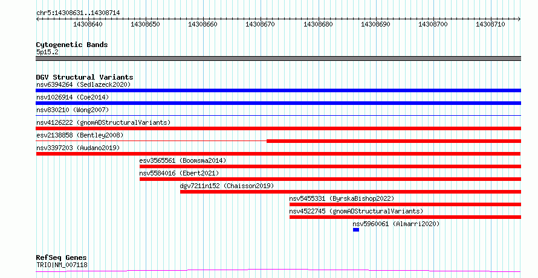
Task: Select the red bar under nsv5455331
Action: (405, 204)
